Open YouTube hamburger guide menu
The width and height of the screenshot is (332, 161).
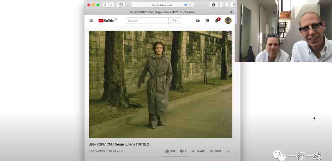(x=91, y=21)
